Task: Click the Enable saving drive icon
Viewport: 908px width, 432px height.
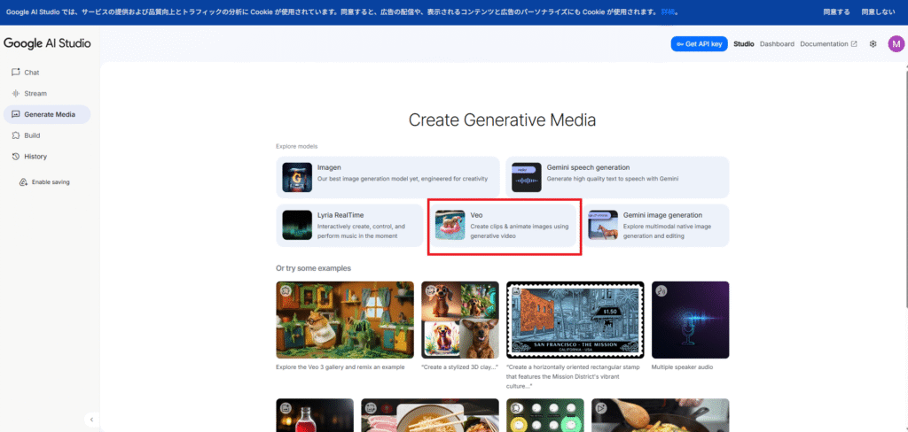Action: coord(24,181)
